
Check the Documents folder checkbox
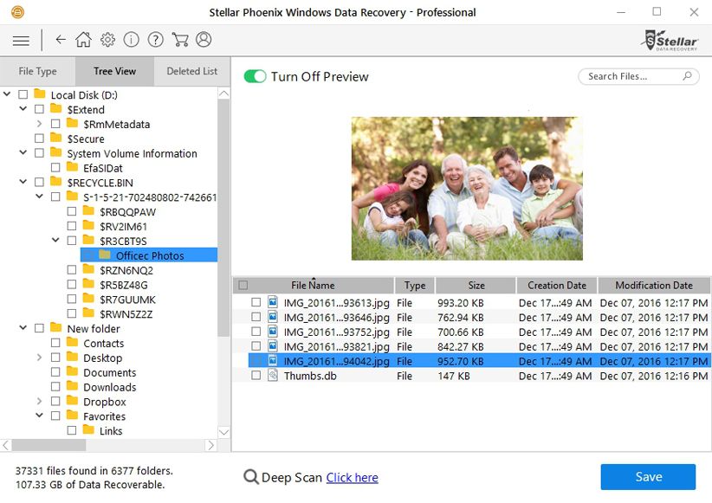tap(55, 372)
